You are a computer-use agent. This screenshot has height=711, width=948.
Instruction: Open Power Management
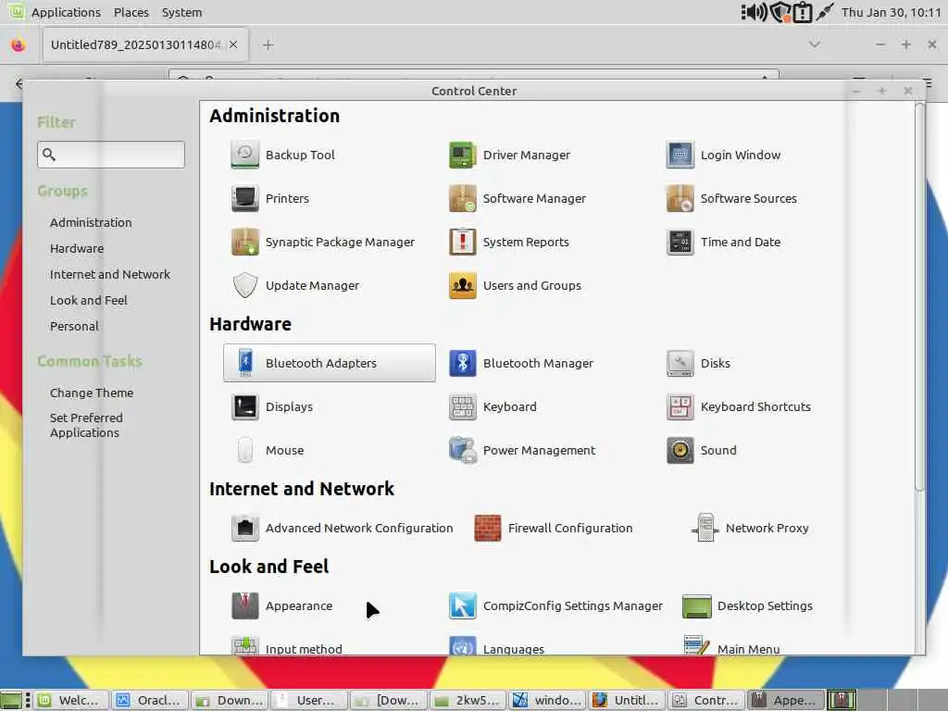tap(522, 450)
